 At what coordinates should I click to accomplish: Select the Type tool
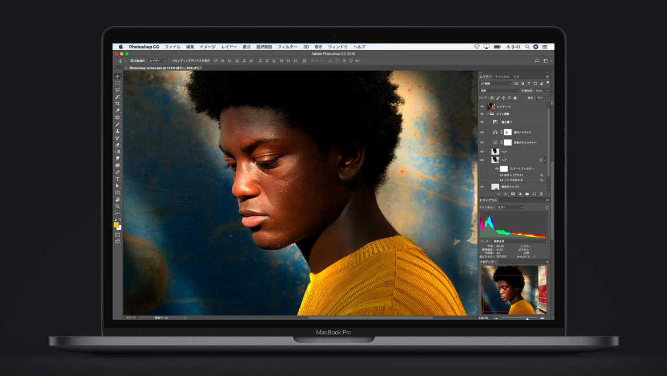pyautogui.click(x=118, y=179)
